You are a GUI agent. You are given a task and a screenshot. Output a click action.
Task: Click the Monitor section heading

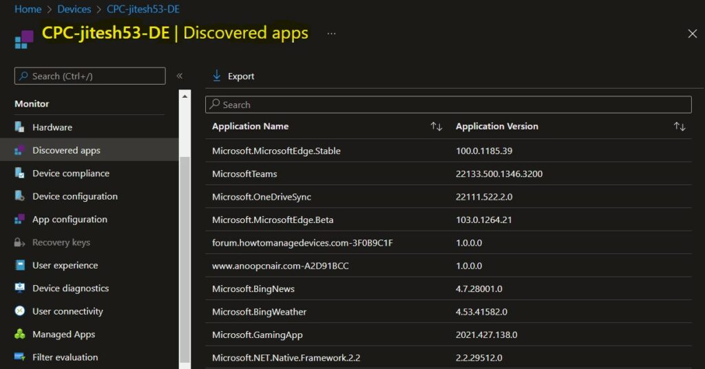pyautogui.click(x=32, y=103)
